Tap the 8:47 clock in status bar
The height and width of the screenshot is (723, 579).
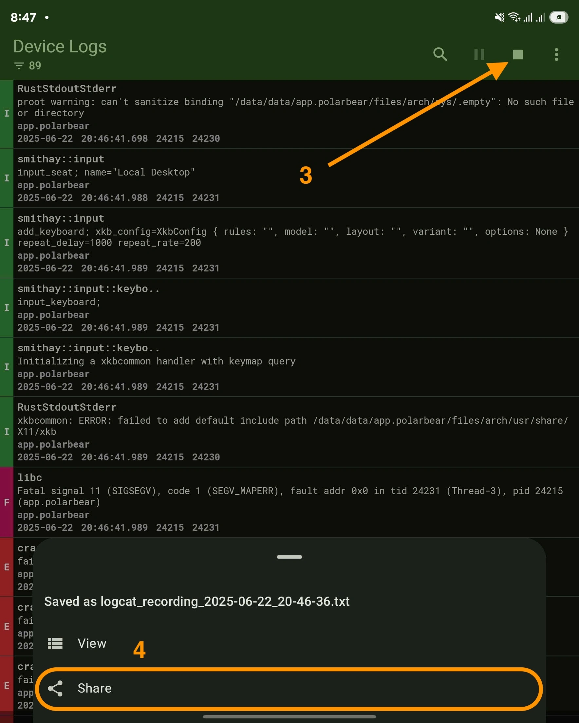23,17
